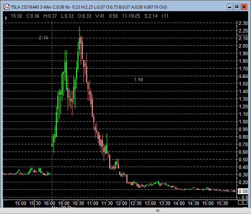Click the last-price arrow marker beside 0.08
The height and width of the screenshot is (214, 251).
click(x=234, y=191)
